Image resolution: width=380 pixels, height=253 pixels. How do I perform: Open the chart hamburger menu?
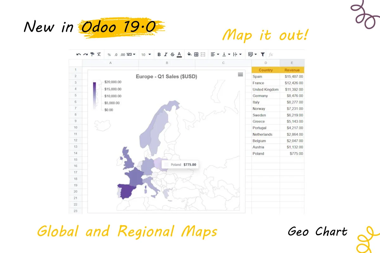click(240, 74)
